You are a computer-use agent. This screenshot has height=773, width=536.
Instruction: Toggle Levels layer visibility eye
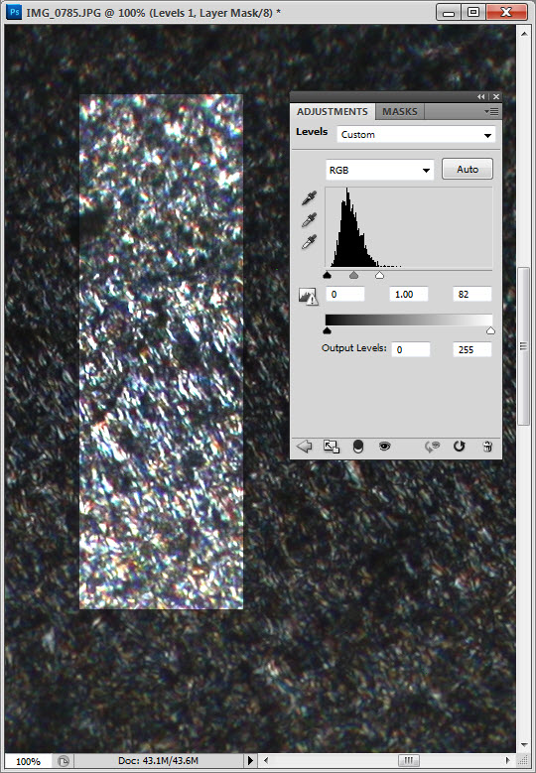(384, 447)
